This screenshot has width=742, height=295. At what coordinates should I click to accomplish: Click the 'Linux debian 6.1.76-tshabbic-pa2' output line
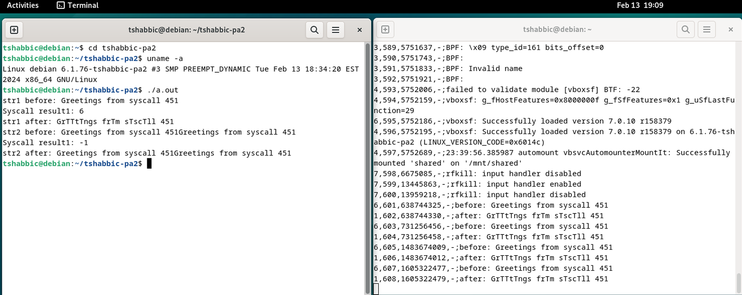click(x=181, y=69)
